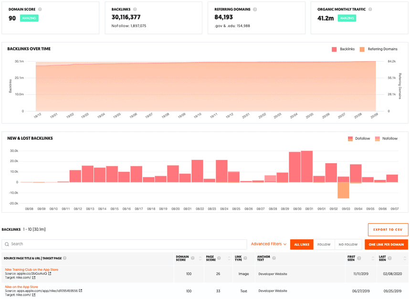Sort table by Page Score column arrows

pos(229,258)
